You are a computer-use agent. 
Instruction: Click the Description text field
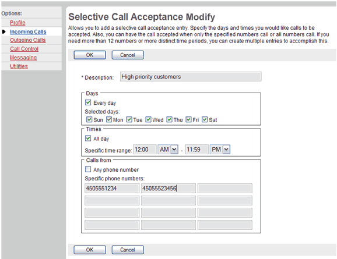pos(191,77)
